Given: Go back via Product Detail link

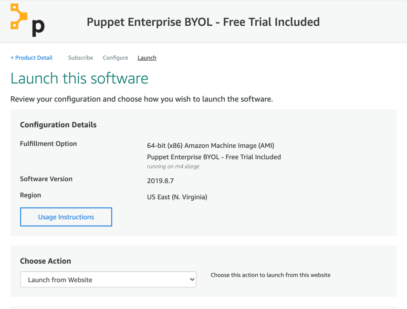Looking at the screenshot, I should pyautogui.click(x=31, y=58).
